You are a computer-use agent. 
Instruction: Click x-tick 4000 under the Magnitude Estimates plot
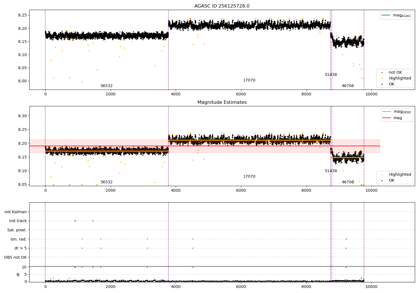coord(176,190)
